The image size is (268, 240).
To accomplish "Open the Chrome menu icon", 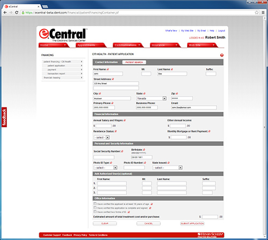I will pos(263,12).
